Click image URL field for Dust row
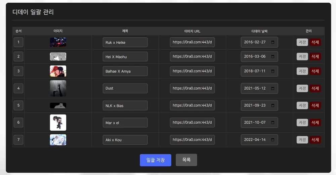Viewport: 336px width, 175px height. coord(192,88)
